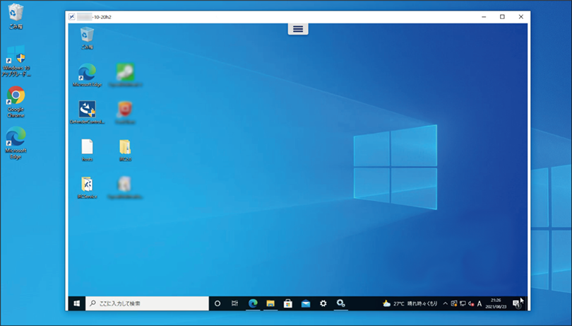Open the security tray icon in remote taskbar
This screenshot has width=572, height=326.
[454, 303]
